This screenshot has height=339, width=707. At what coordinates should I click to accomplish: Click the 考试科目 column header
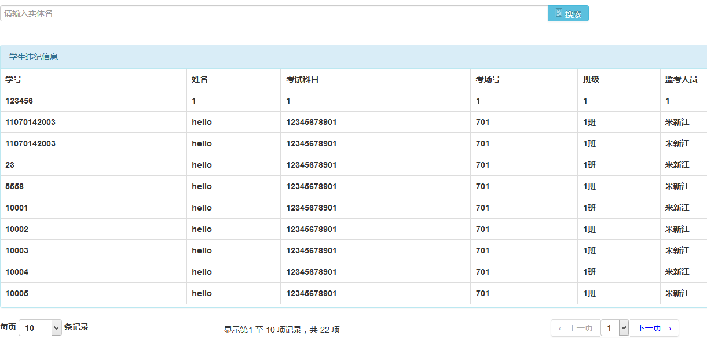(x=302, y=79)
